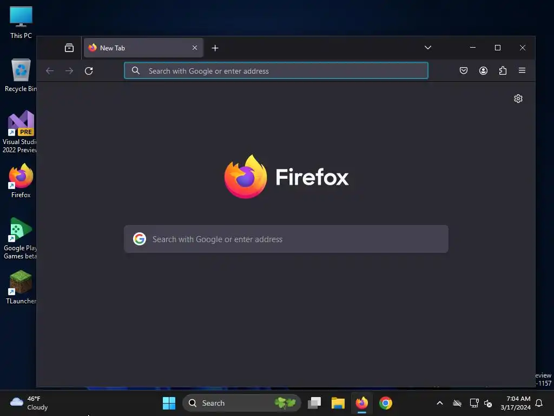Screen dimensions: 554x416
Task: Select Visual Studio 2022 Preview shortcut
Action: (x=20, y=132)
